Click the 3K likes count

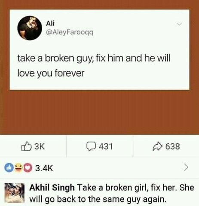[x=40, y=146]
